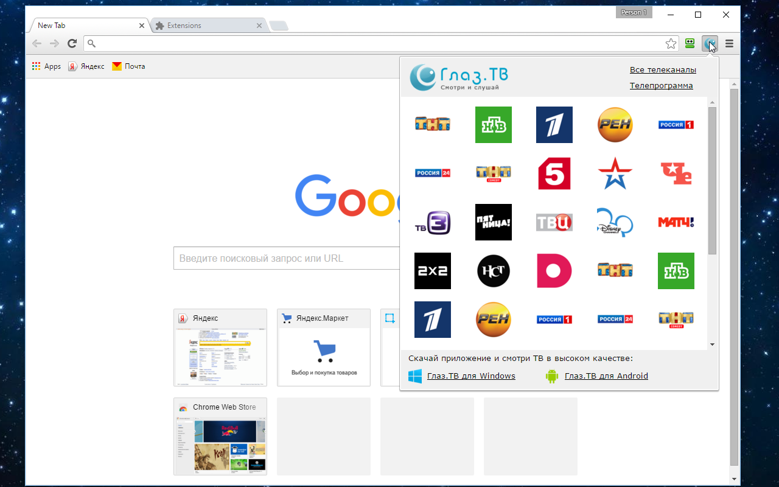Go forward using the forward arrow
The width and height of the screenshot is (779, 487).
pos(54,43)
